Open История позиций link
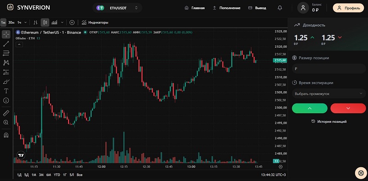Viewport: 368px width, 181px height. click(329, 121)
